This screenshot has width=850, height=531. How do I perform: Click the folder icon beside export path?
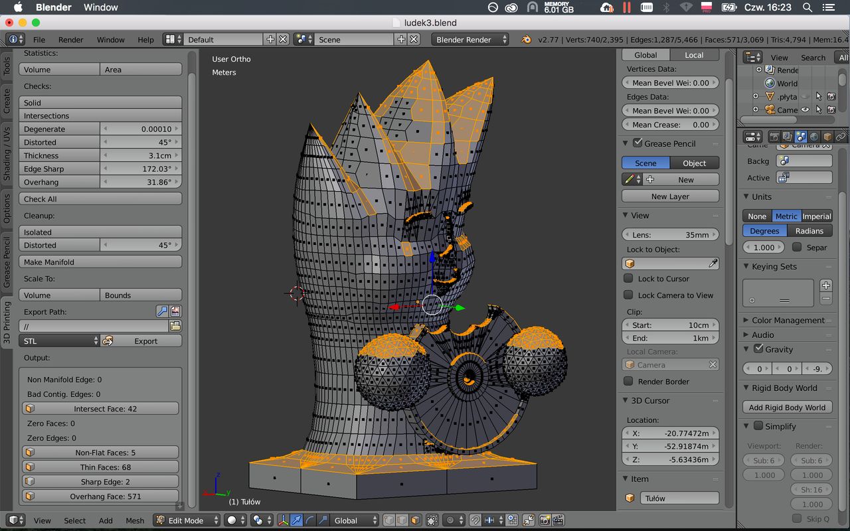[x=175, y=326]
